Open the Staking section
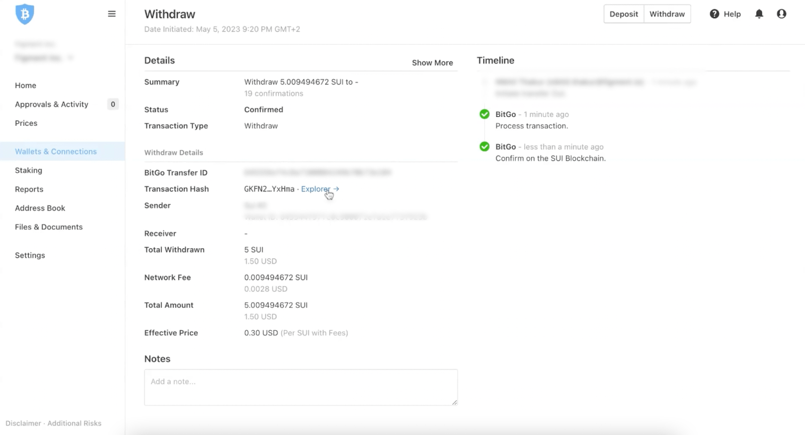 point(29,170)
